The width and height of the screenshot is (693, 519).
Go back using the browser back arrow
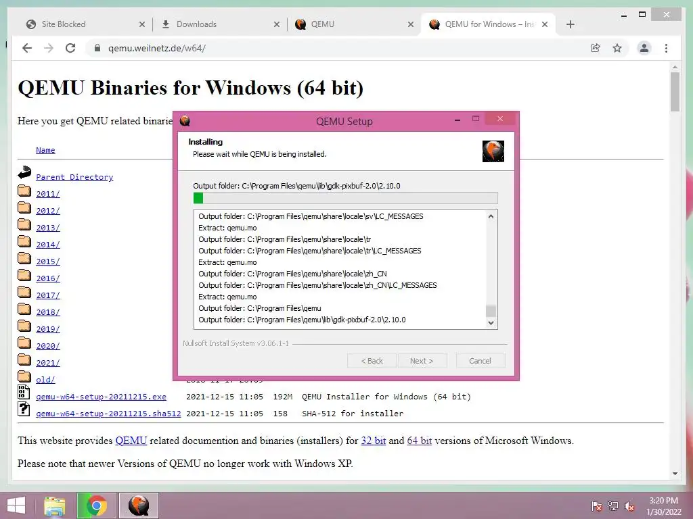pyautogui.click(x=27, y=48)
